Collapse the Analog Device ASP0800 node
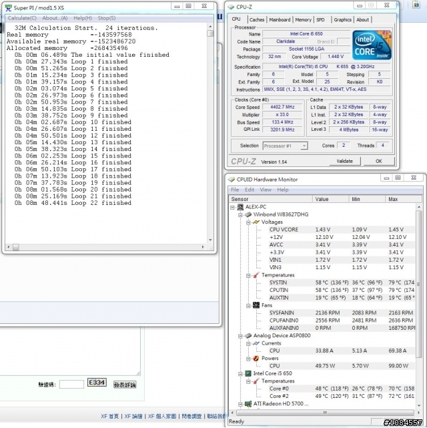Screen dimensions: 427x428 pyautogui.click(x=240, y=336)
